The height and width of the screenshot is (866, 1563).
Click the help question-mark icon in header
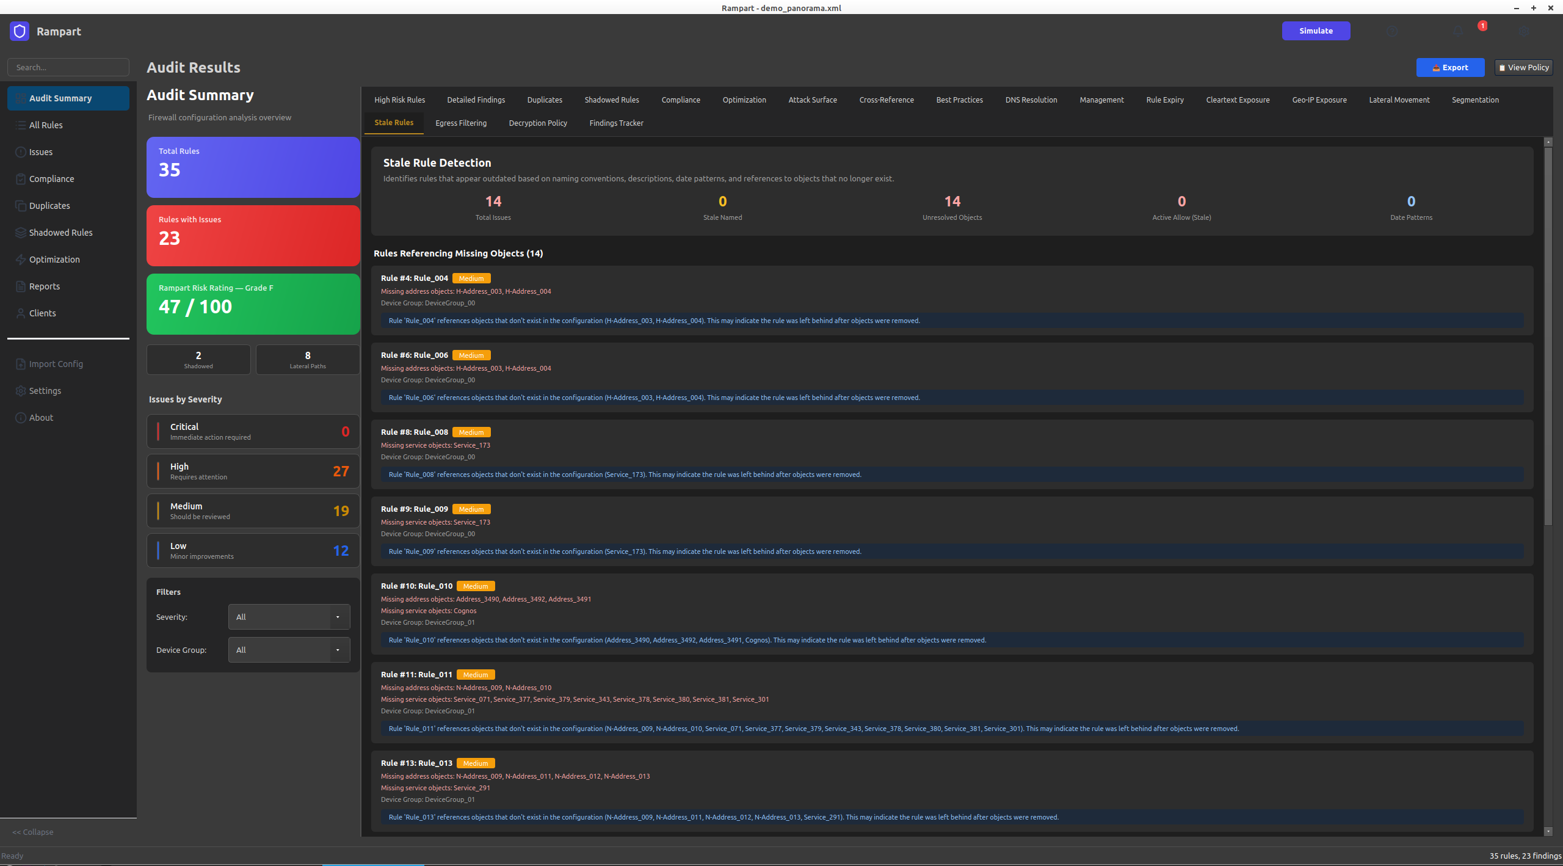pyautogui.click(x=1392, y=31)
